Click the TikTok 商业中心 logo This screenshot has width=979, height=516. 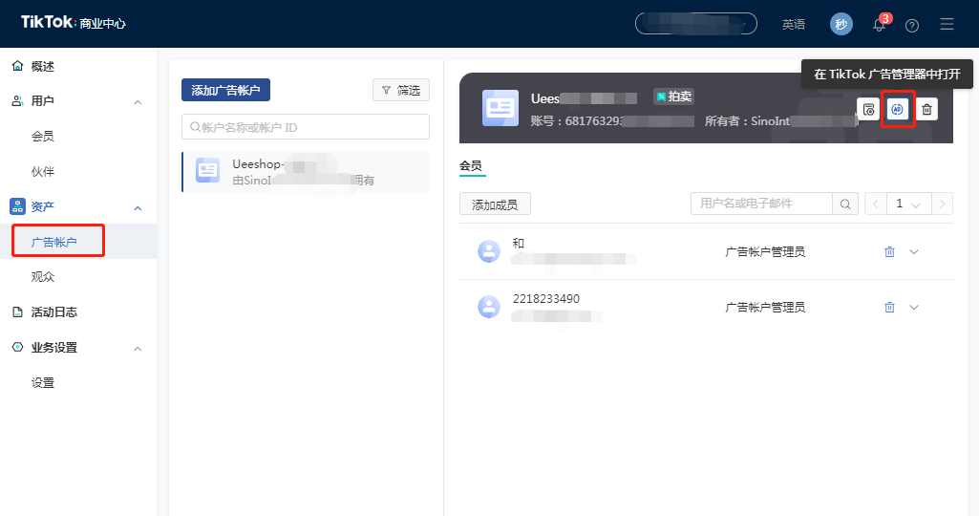click(x=73, y=23)
